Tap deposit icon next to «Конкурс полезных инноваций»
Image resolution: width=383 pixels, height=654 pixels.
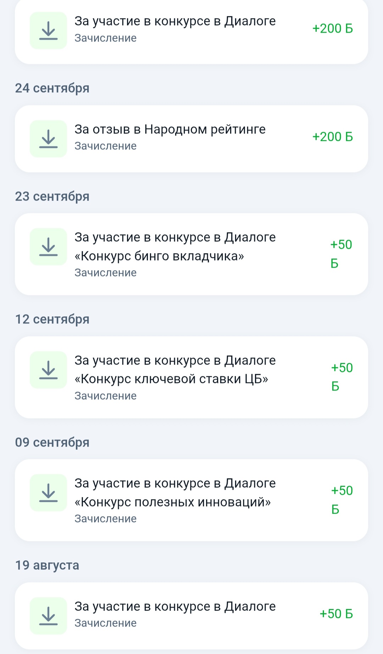(x=48, y=493)
